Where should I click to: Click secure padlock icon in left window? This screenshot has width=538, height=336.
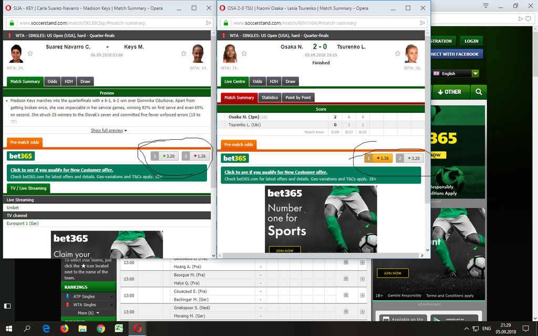pos(12,23)
